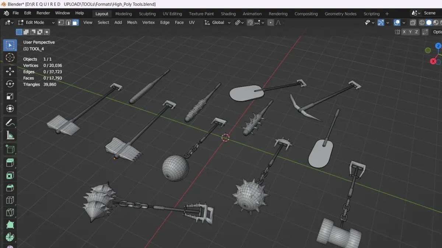
Task: Toggle X-ray view button
Action: tap(413, 22)
